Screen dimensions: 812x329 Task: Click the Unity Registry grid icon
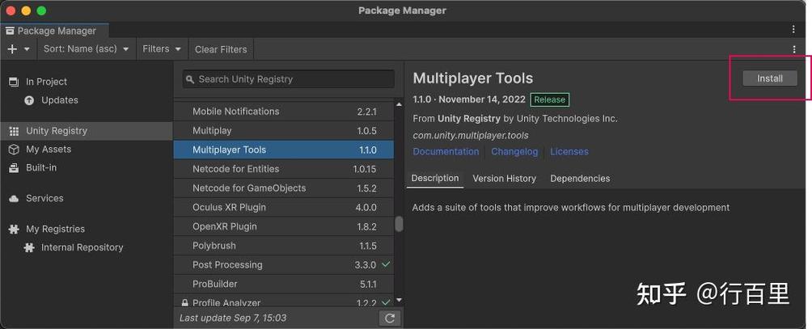point(14,132)
